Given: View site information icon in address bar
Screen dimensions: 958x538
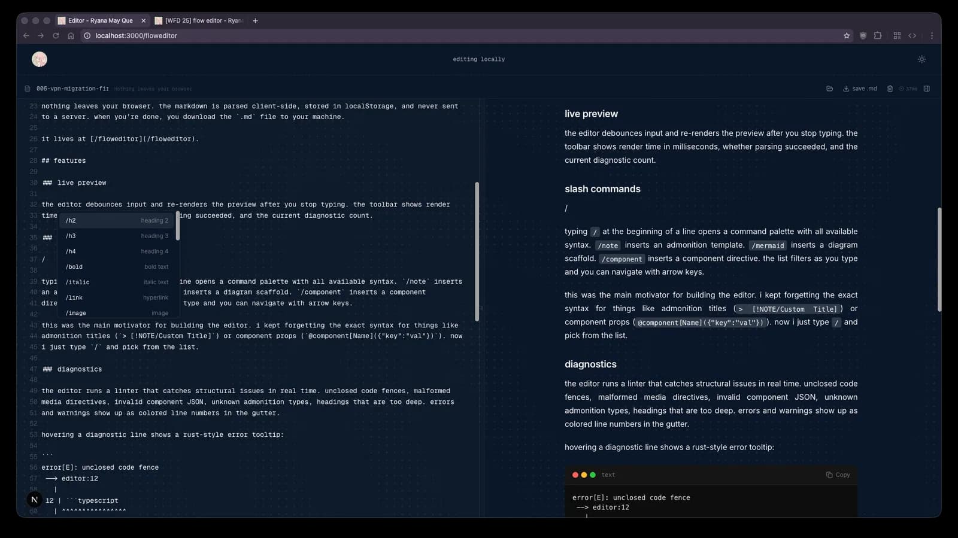Looking at the screenshot, I should click(87, 36).
